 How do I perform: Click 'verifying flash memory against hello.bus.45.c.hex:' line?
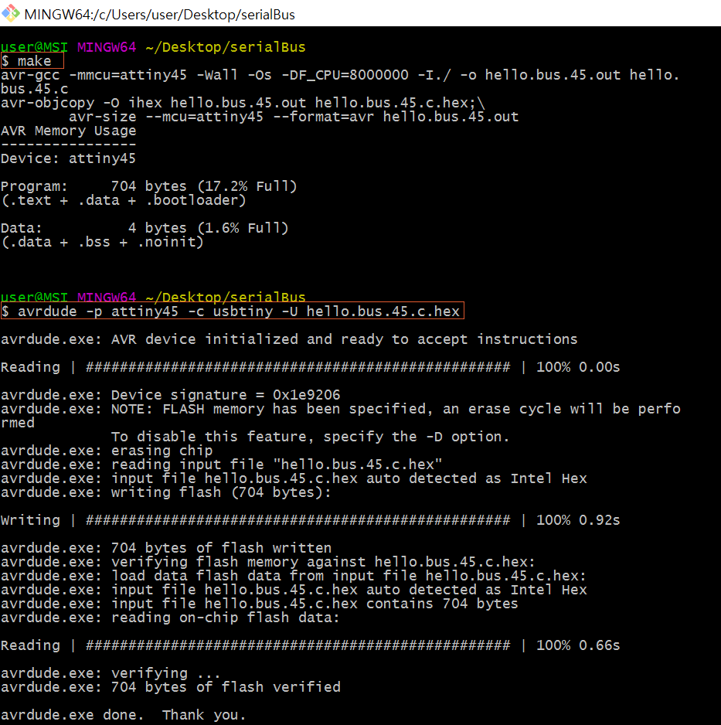point(268,562)
